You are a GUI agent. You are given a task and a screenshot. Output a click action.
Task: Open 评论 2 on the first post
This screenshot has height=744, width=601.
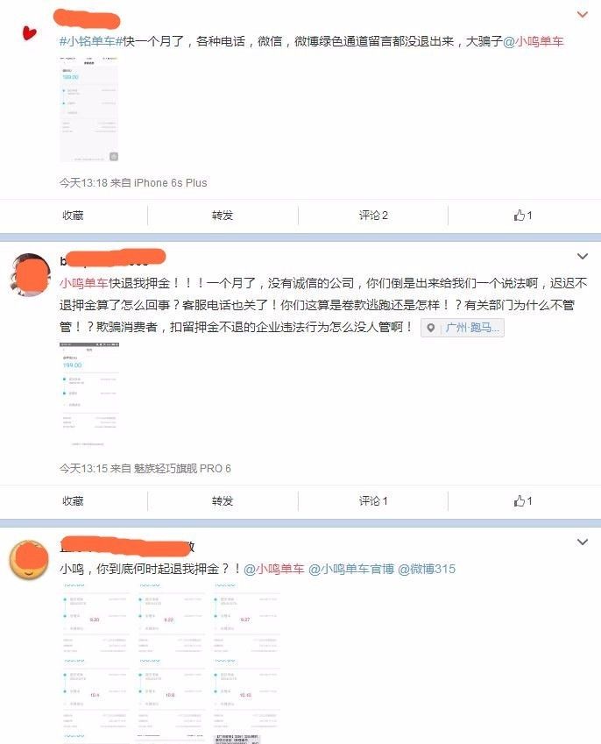[x=373, y=216]
